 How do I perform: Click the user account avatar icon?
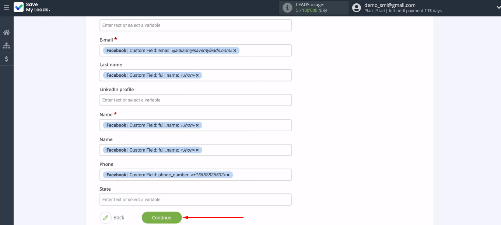click(356, 8)
